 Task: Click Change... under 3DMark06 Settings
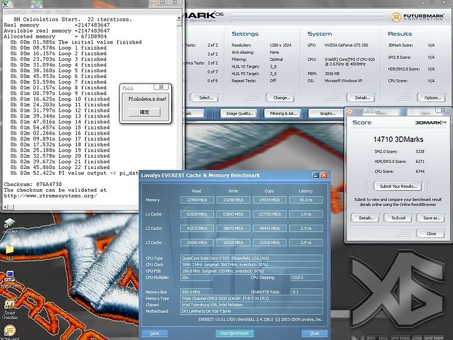281,98
